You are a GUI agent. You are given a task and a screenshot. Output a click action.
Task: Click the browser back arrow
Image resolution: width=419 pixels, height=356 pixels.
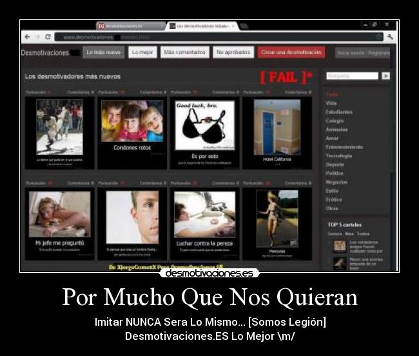[27, 37]
